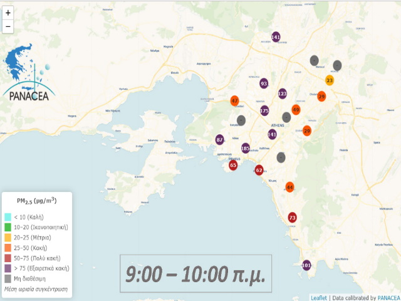Select the gray marker between 175 and 49
401x301 pixels.
286,117
